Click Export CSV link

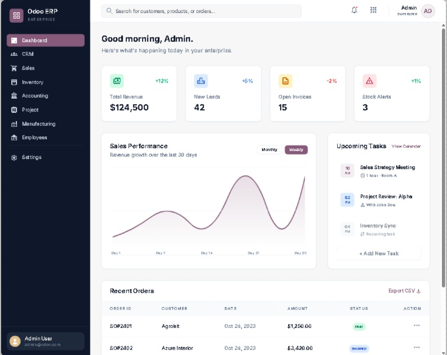tap(404, 291)
